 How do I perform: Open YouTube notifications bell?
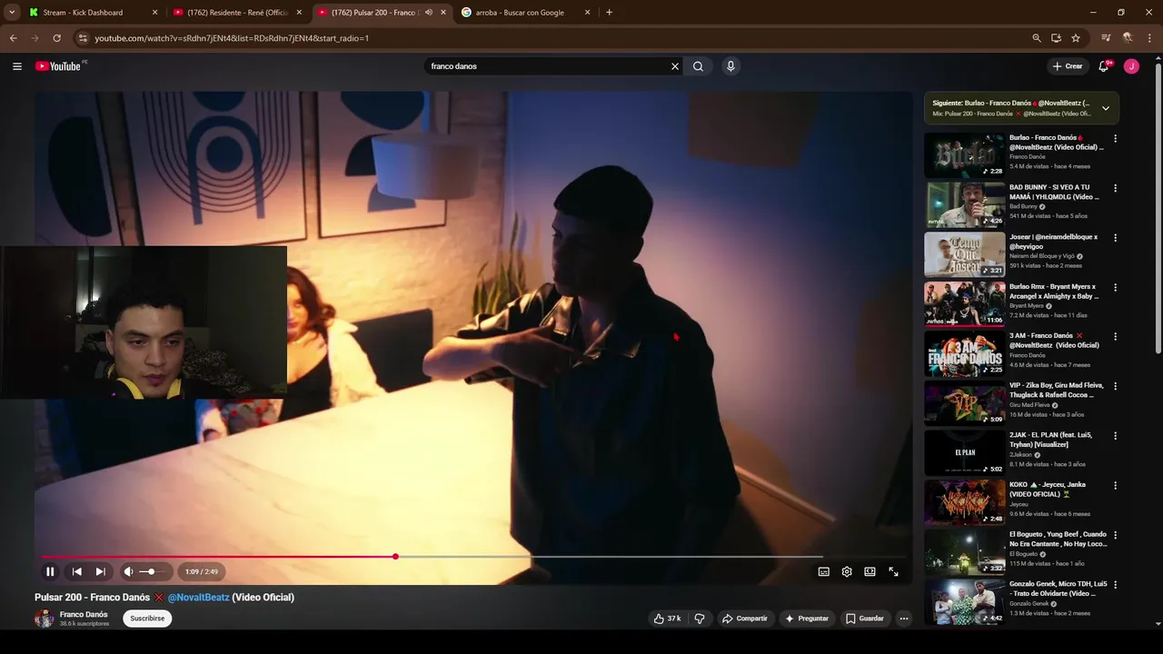pos(1104,66)
